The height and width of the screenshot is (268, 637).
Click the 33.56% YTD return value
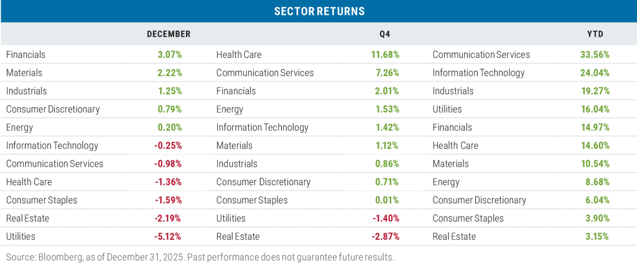pos(595,55)
